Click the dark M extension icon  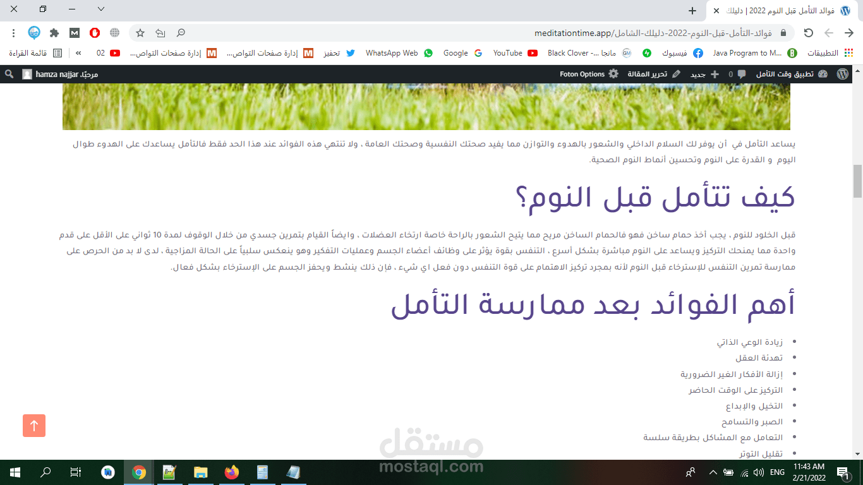[75, 33]
